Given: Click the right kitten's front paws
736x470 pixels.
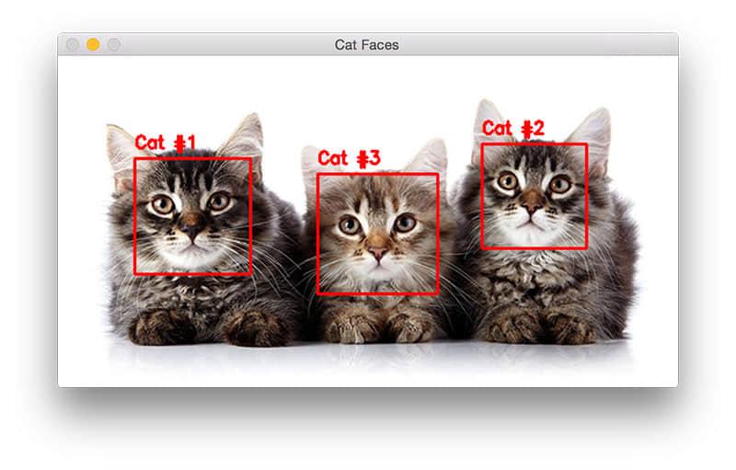Looking at the screenshot, I should pyautogui.click(x=542, y=325).
